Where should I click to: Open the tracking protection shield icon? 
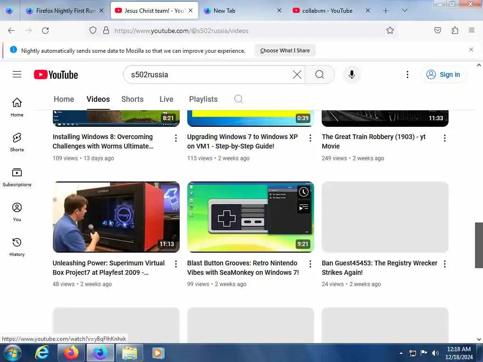93,30
